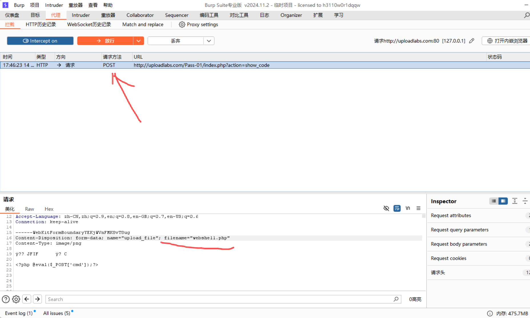Expand all Inspector sections icon

(515, 201)
